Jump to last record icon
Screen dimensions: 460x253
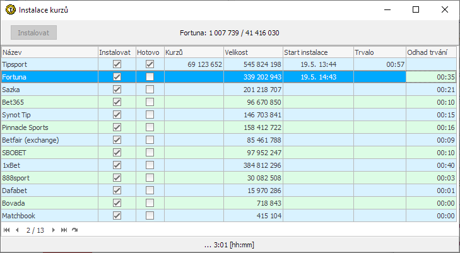pyautogui.click(x=64, y=230)
